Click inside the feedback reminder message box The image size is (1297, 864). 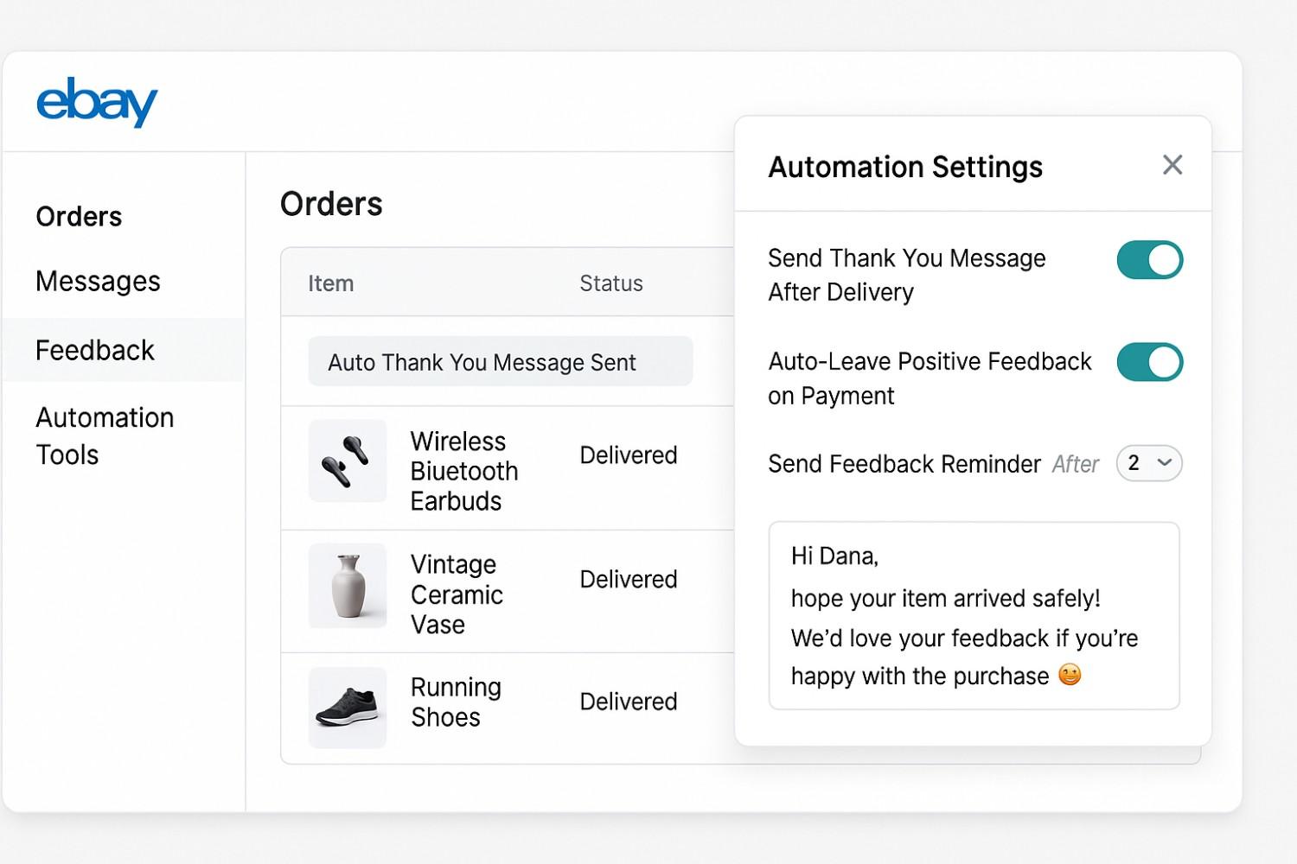[974, 615]
